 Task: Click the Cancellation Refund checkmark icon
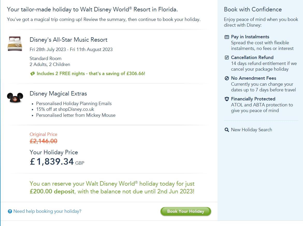[227, 57]
